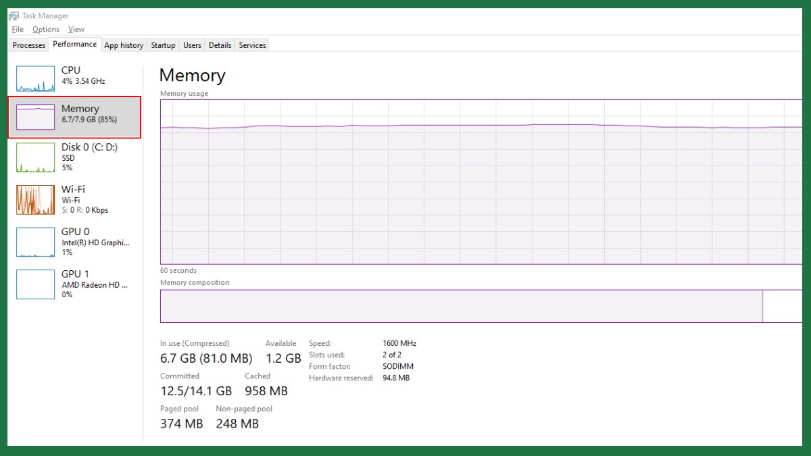Select the GPU 0 Intel graph thumbnail
The width and height of the screenshot is (811, 456).
pos(35,242)
